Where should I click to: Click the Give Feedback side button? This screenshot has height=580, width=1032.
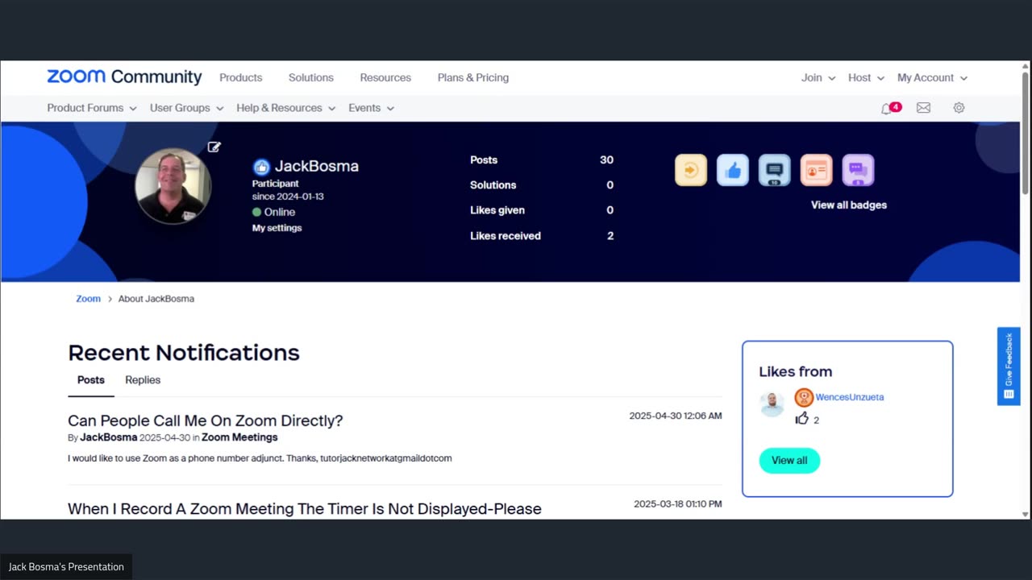(x=1009, y=366)
